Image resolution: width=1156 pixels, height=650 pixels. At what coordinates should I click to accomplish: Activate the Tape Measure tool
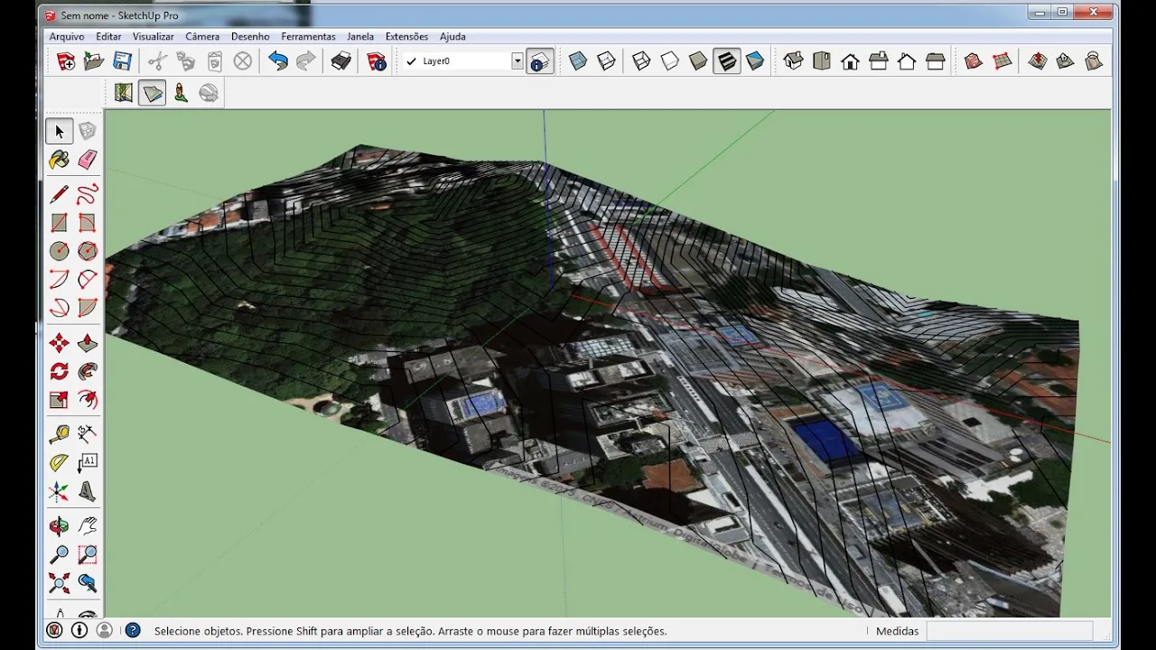coord(59,434)
